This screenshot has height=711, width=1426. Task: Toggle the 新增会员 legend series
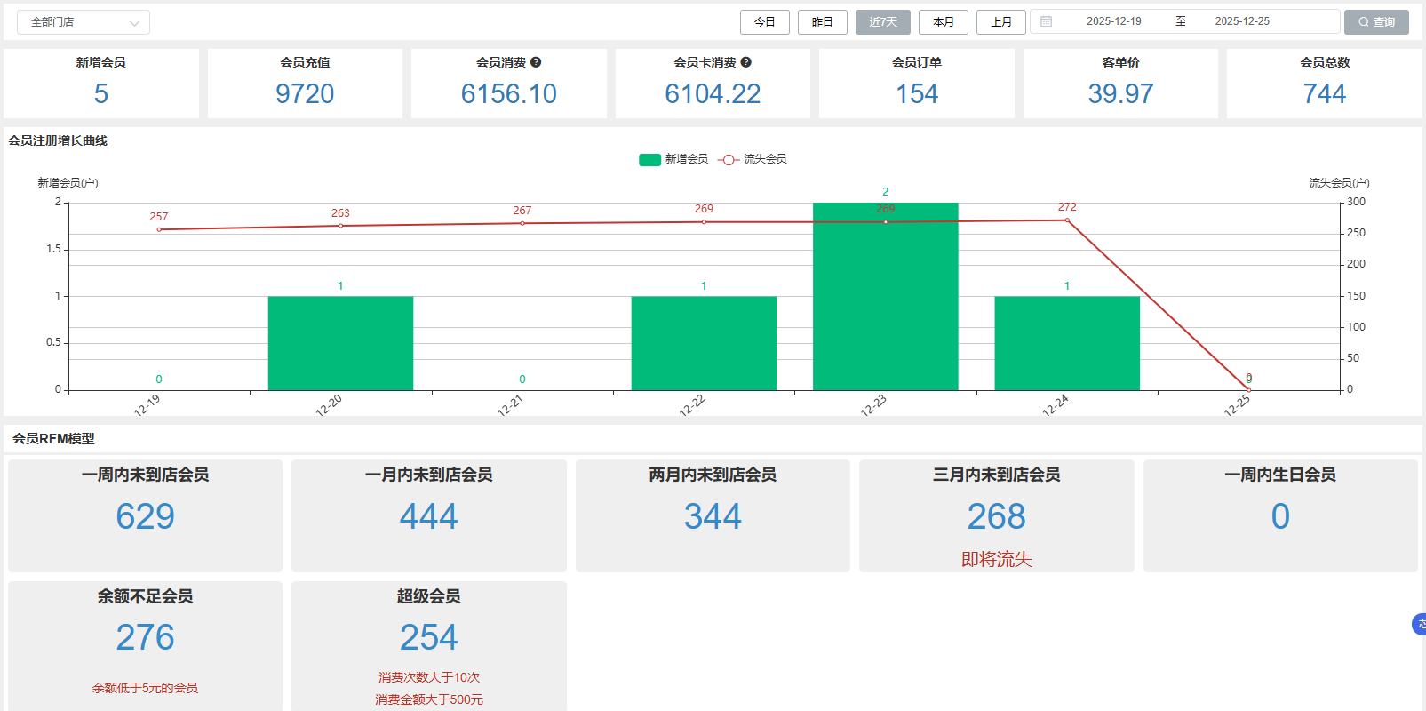coord(673,159)
